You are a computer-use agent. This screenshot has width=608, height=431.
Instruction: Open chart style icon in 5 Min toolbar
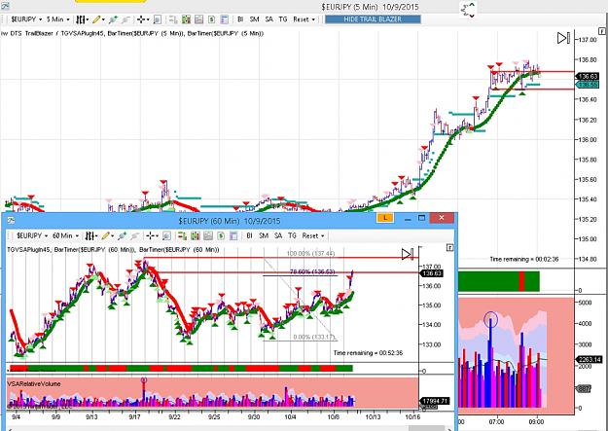coord(81,19)
